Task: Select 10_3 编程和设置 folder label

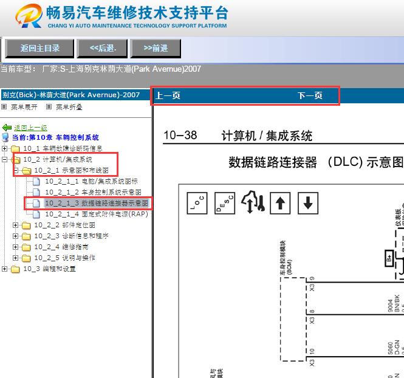Action: (x=49, y=269)
